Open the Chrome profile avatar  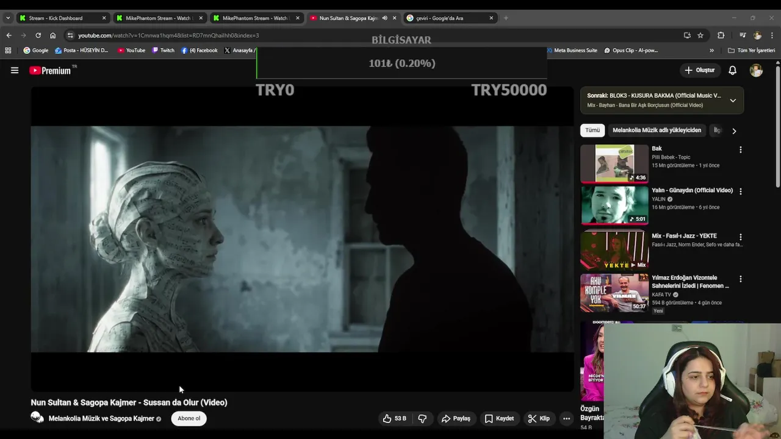tap(757, 35)
